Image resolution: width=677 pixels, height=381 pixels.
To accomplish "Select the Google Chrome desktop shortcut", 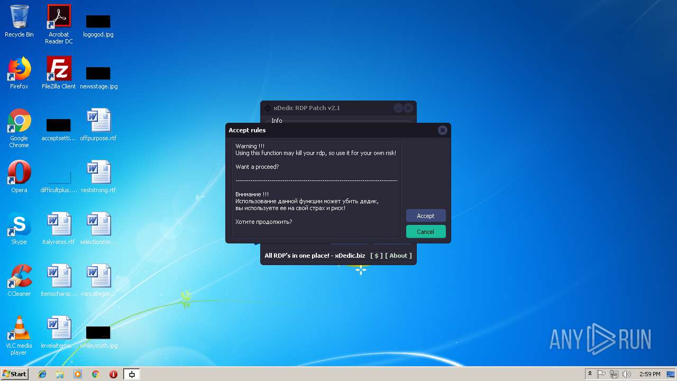I will click(x=19, y=129).
